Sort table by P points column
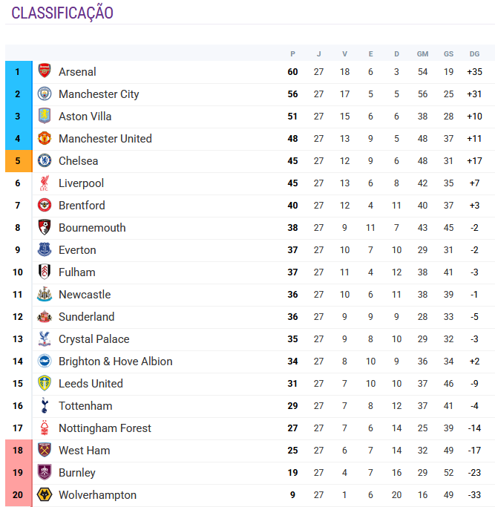495x507 pixels. pyautogui.click(x=293, y=53)
